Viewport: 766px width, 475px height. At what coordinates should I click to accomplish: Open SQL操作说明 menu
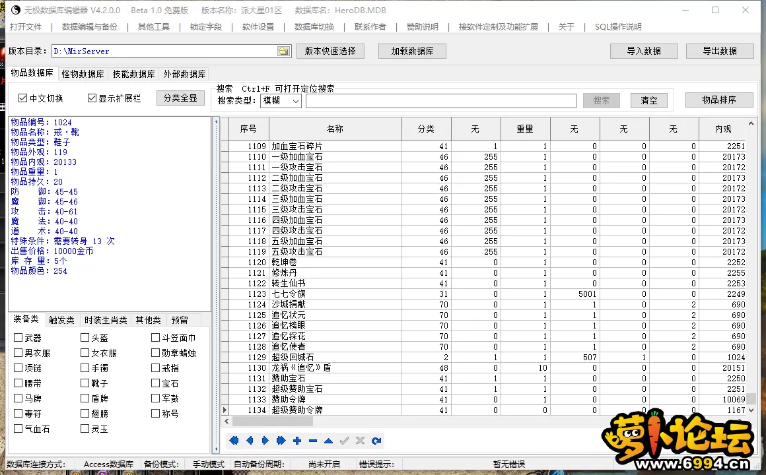tap(618, 27)
